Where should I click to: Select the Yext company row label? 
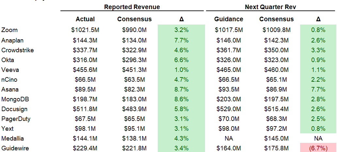[8, 128]
